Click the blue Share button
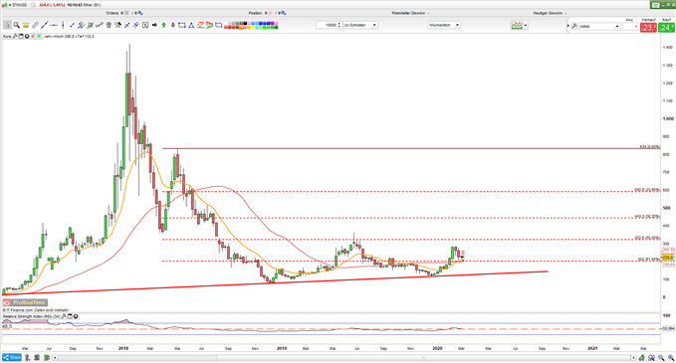Viewport: 676px width, 363px height. point(12,358)
